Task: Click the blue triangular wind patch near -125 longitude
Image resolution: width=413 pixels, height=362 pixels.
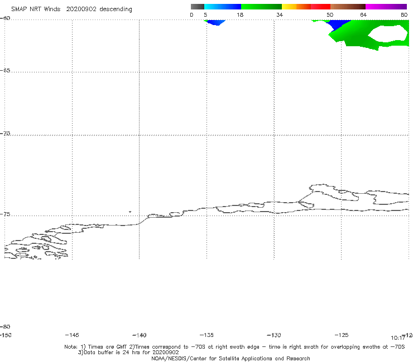Action: point(338,25)
